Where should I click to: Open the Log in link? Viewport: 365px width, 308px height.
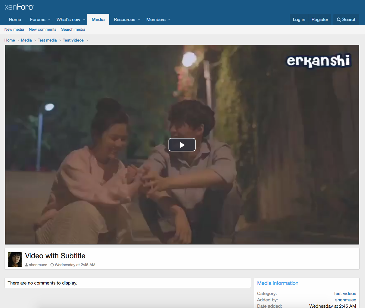pos(299,20)
